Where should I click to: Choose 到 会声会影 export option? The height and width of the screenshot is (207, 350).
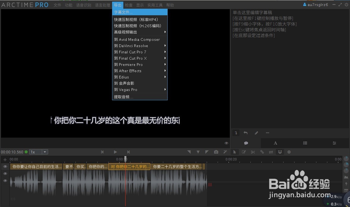click(x=140, y=83)
